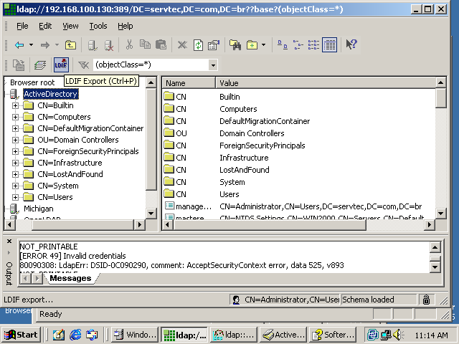Switch to Details view icon
This screenshot has width=459, height=344.
pyautogui.click(x=330, y=45)
